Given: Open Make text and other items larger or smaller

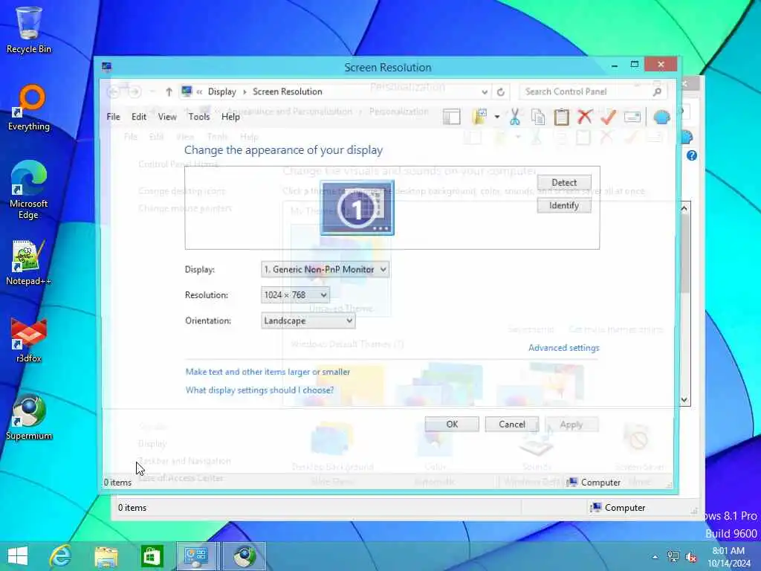Looking at the screenshot, I should [x=268, y=372].
